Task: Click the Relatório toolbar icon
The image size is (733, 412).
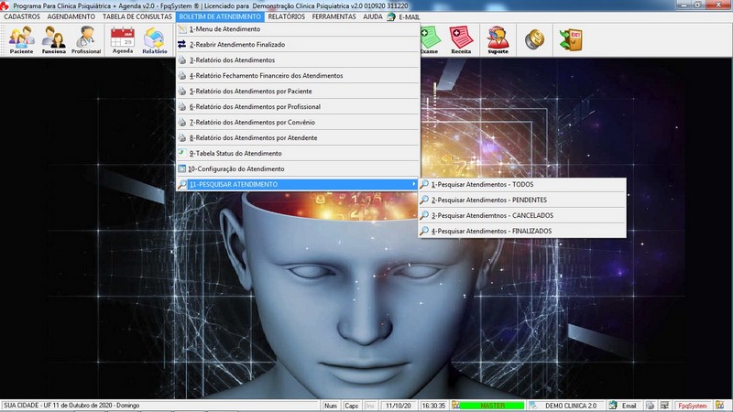Action: pyautogui.click(x=154, y=39)
